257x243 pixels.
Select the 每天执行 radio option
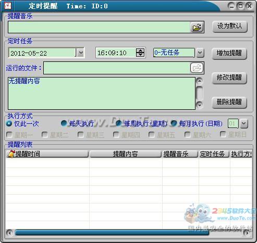(64, 123)
